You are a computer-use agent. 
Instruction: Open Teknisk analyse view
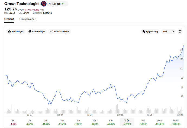59,32
